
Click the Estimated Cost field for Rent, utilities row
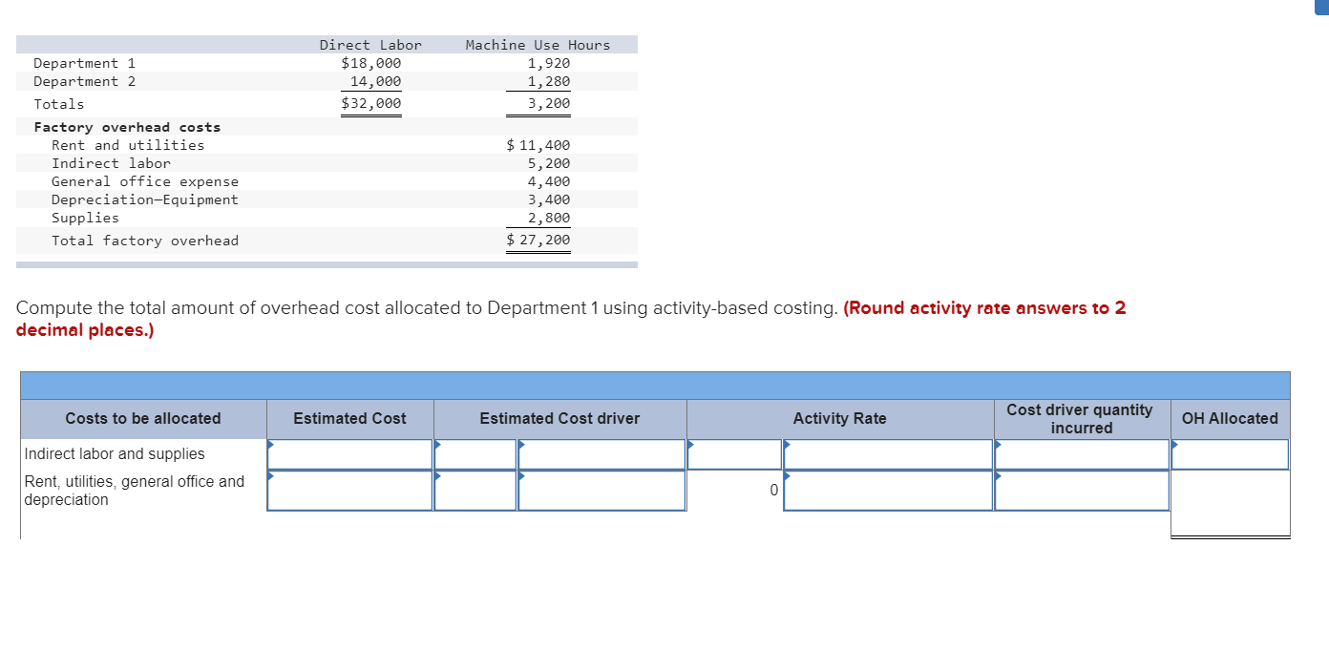(349, 490)
